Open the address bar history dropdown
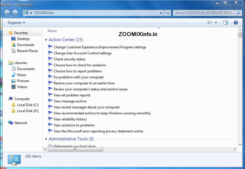 (161, 13)
